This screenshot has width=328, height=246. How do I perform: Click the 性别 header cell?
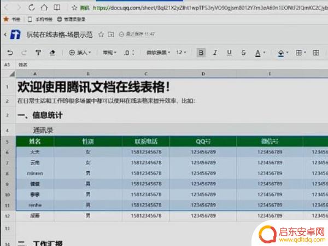click(x=88, y=142)
